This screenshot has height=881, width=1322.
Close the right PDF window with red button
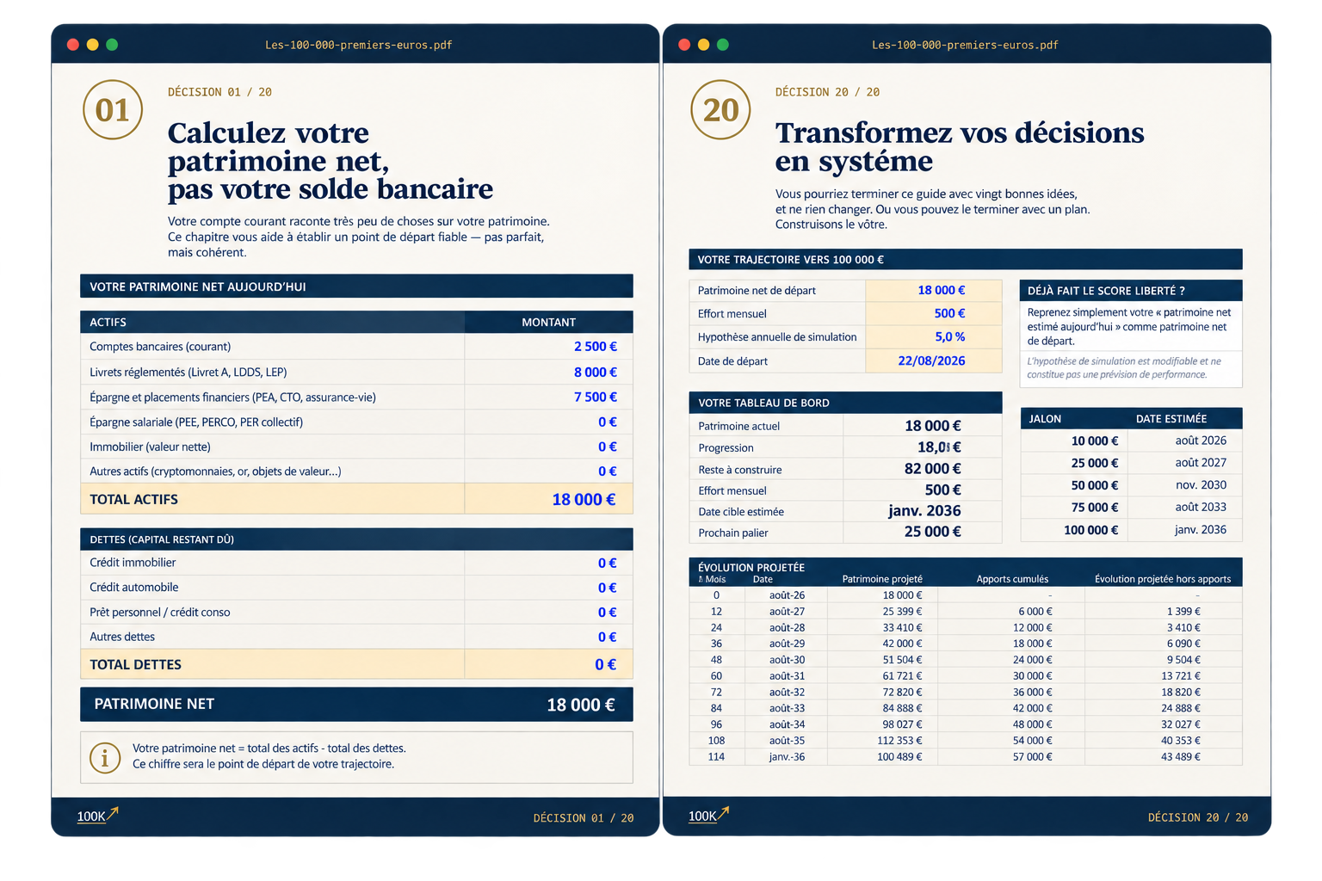[x=684, y=45]
